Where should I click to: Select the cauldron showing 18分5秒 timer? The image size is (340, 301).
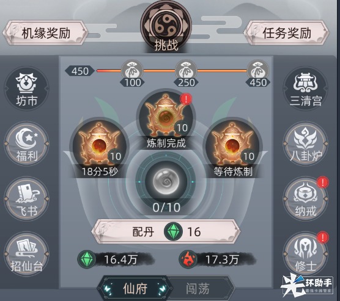99,148
